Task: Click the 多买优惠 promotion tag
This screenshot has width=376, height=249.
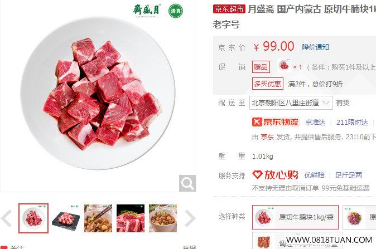Action: (x=268, y=84)
